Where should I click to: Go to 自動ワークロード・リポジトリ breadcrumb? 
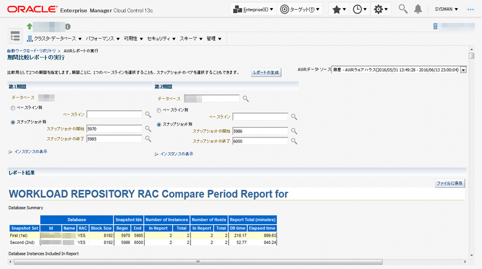tap(31, 51)
